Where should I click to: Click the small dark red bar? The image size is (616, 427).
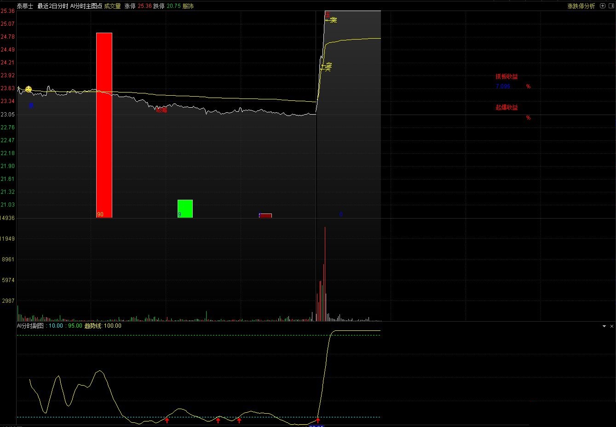tap(265, 215)
